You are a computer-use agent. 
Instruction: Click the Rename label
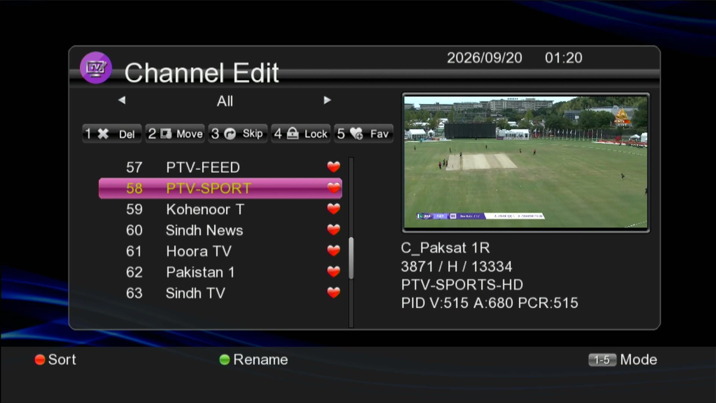coord(261,360)
